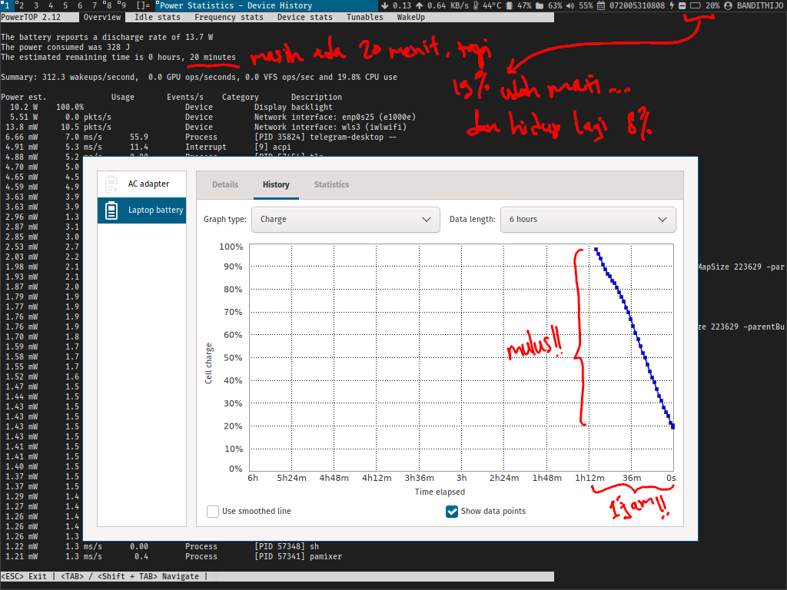Viewport: 787px width, 590px height.
Task: Open the Graph type dropdown
Action: tap(345, 219)
